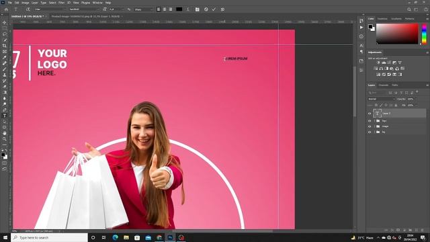Screen dimensions: 430x242
Task: Click inside the color picker field
Action: click(x=397, y=34)
